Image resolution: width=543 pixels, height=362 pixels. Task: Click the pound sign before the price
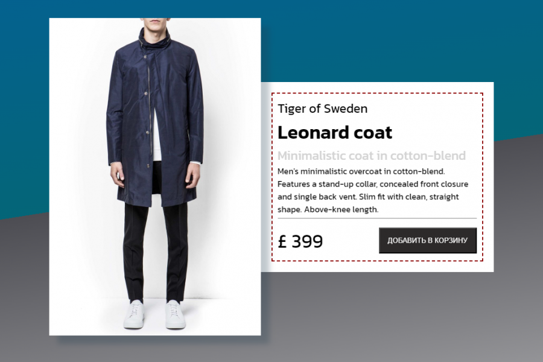282,242
